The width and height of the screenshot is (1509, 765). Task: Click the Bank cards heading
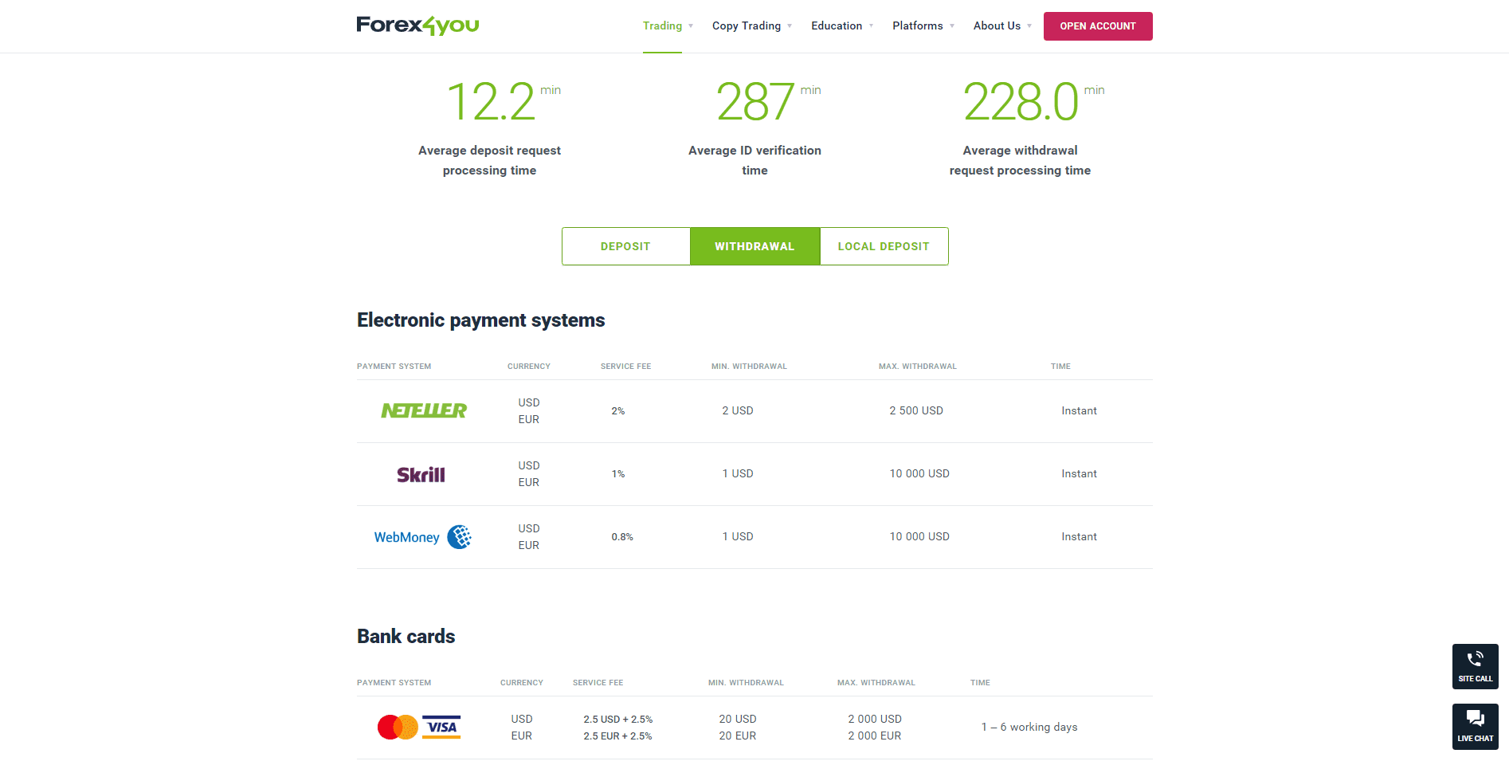pyautogui.click(x=406, y=637)
